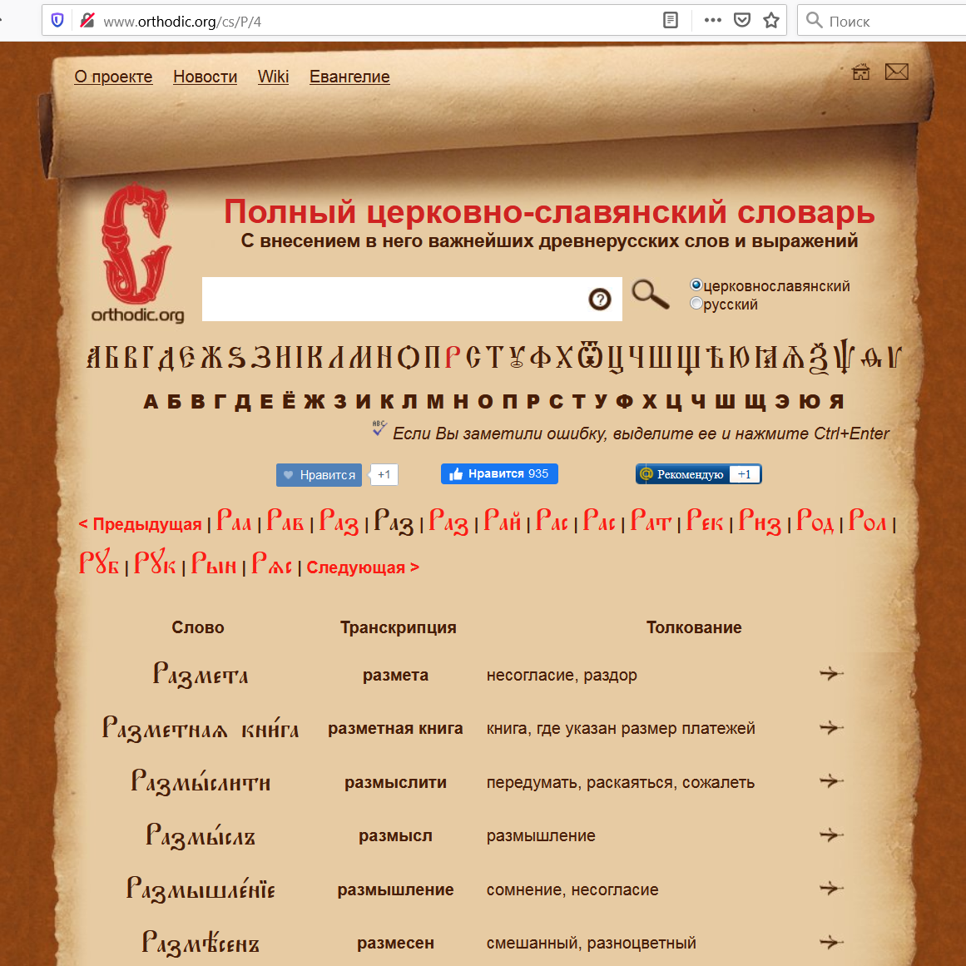Click the Facebook Нравится 935 button

[x=499, y=474]
